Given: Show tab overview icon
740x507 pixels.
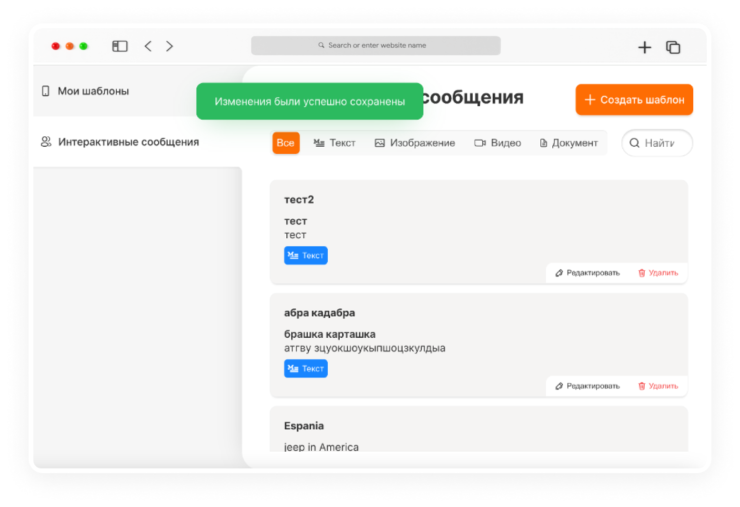Looking at the screenshot, I should pos(673,47).
